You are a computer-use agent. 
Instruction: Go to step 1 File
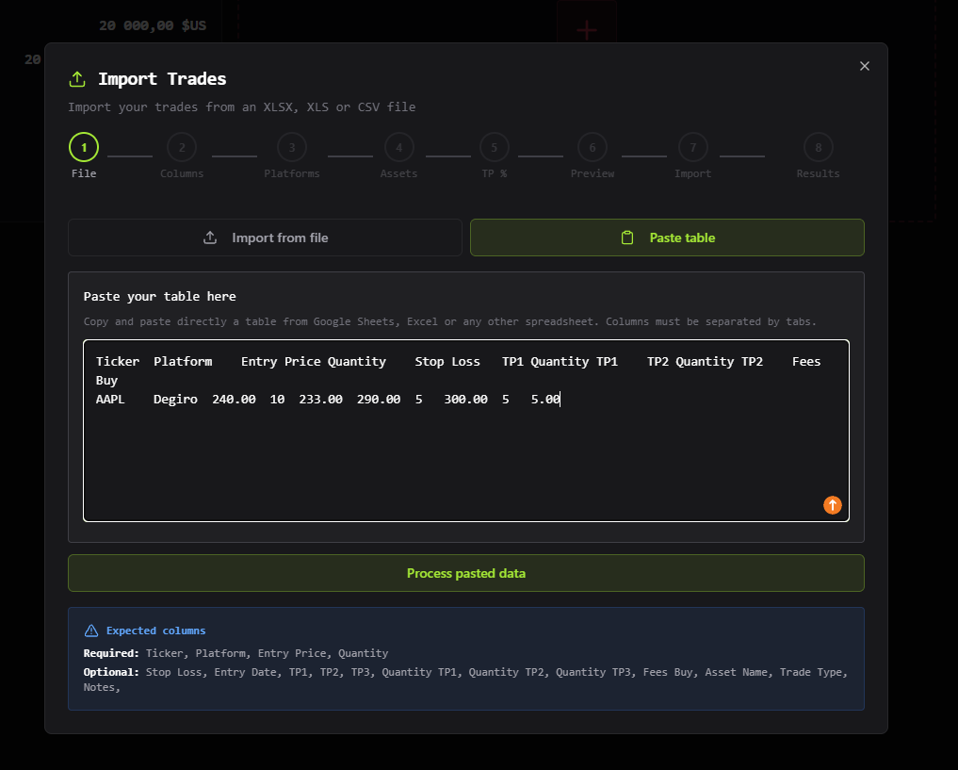pos(84,148)
